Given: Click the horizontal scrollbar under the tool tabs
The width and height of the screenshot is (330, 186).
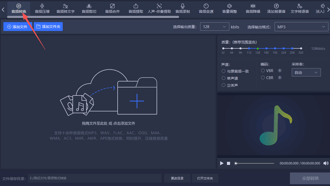Looking at the screenshot, I should 93,17.
